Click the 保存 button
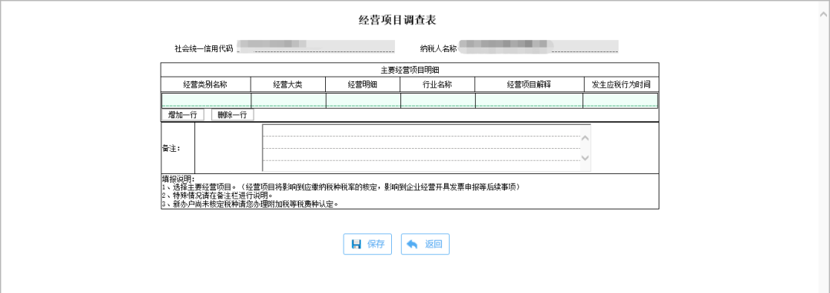 click(367, 244)
